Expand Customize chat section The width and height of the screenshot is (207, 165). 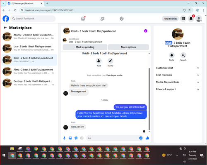pos(178,68)
